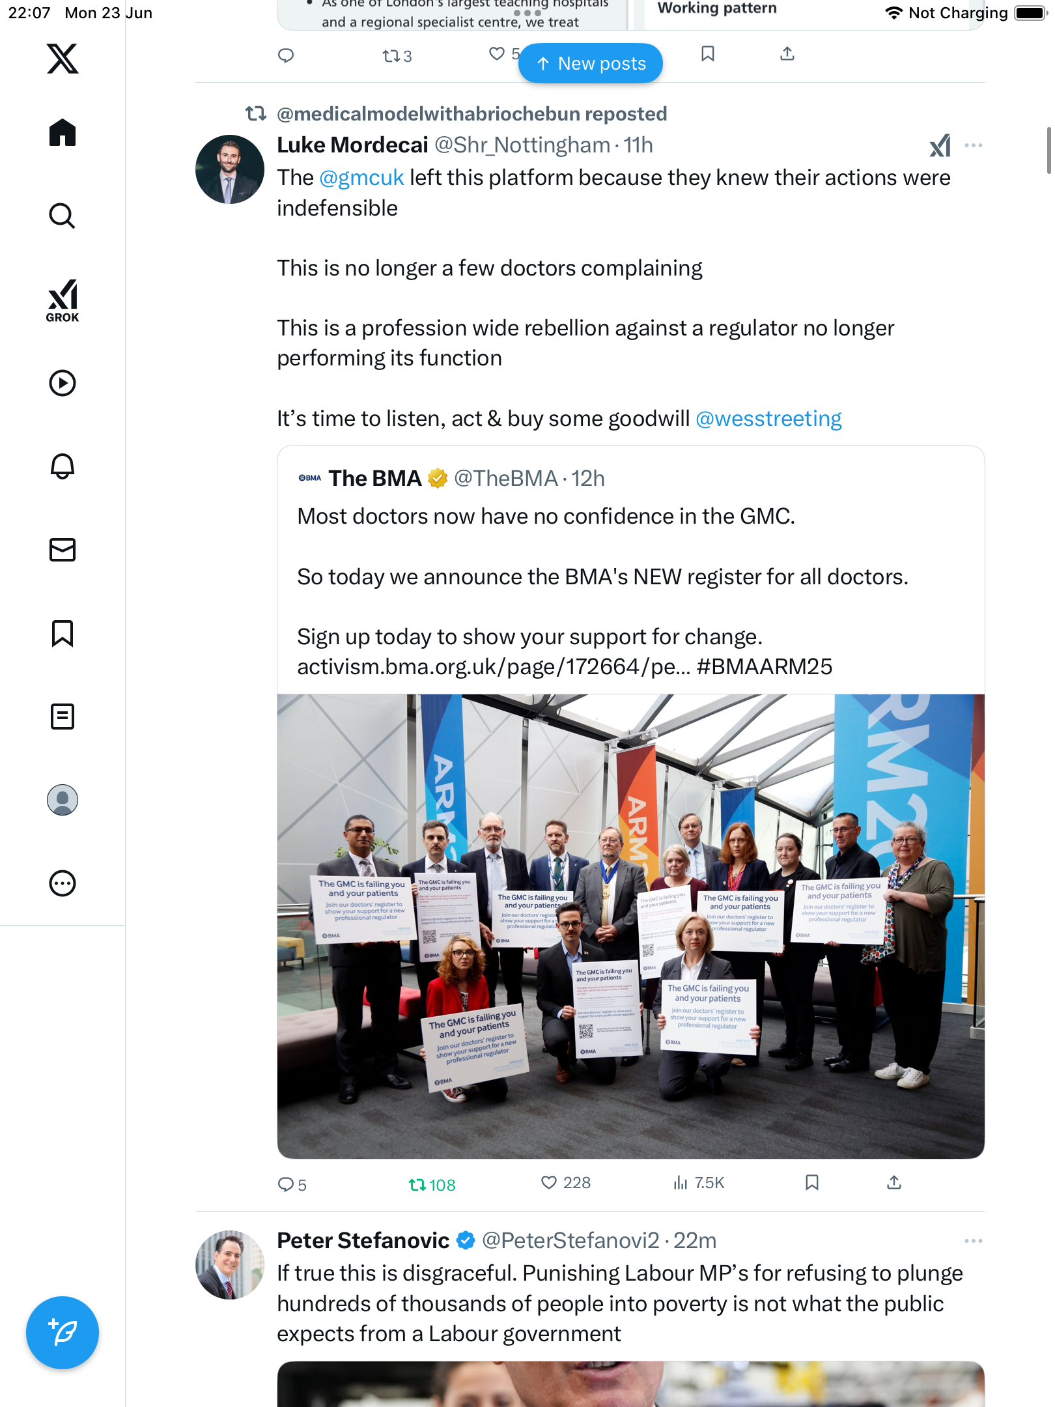Toggle like on Luke Mordecai's post

(x=565, y=1183)
